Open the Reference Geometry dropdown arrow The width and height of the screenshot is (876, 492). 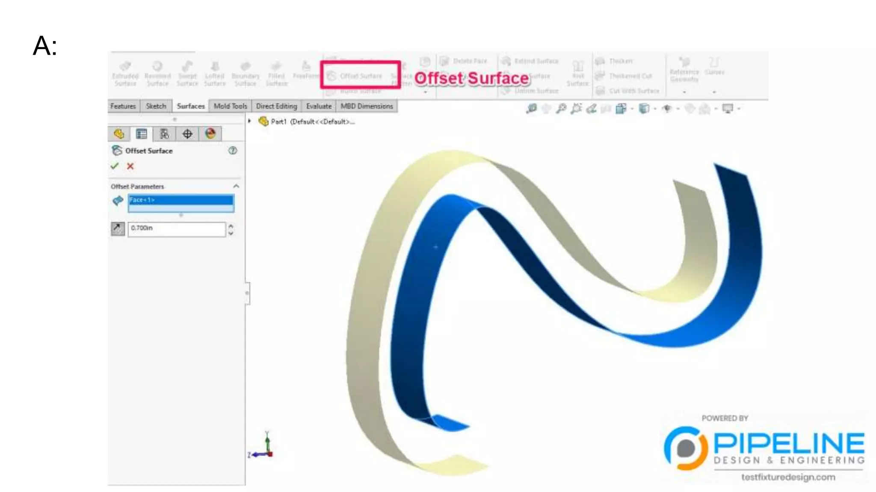coord(684,92)
